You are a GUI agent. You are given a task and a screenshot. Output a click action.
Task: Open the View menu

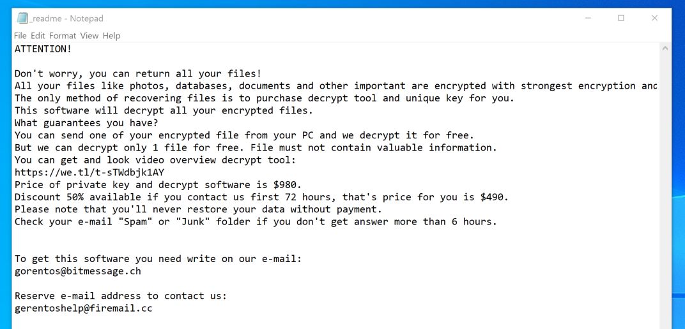89,36
